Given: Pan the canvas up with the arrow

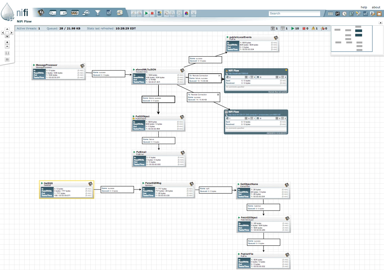Looking at the screenshot, I should (7, 29).
